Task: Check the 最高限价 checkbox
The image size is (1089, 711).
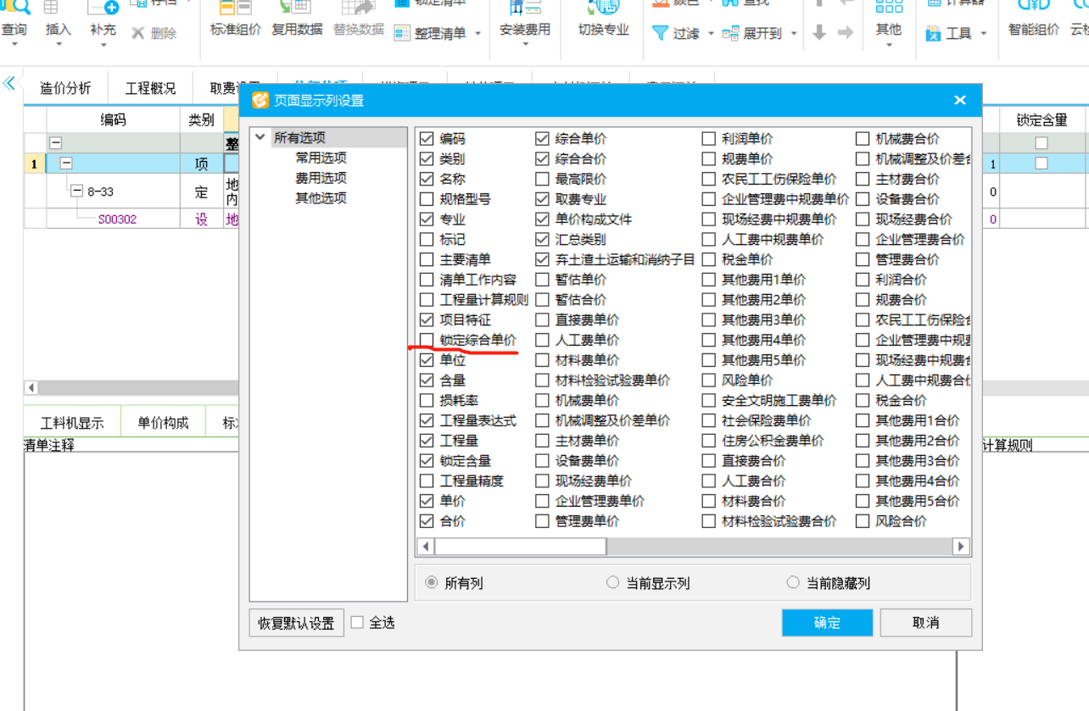Action: pyautogui.click(x=542, y=179)
